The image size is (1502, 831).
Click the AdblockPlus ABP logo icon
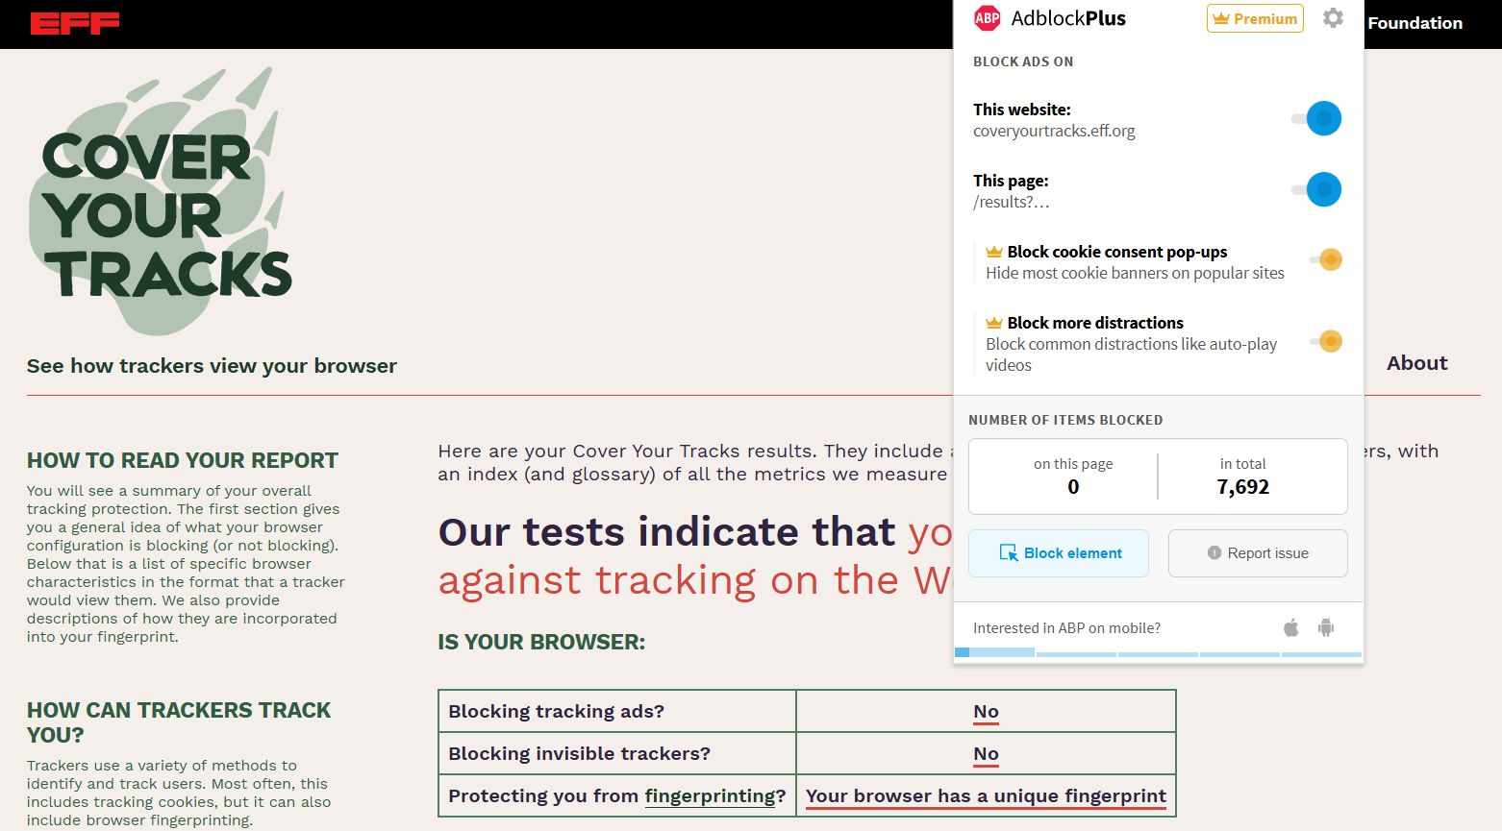988,18
